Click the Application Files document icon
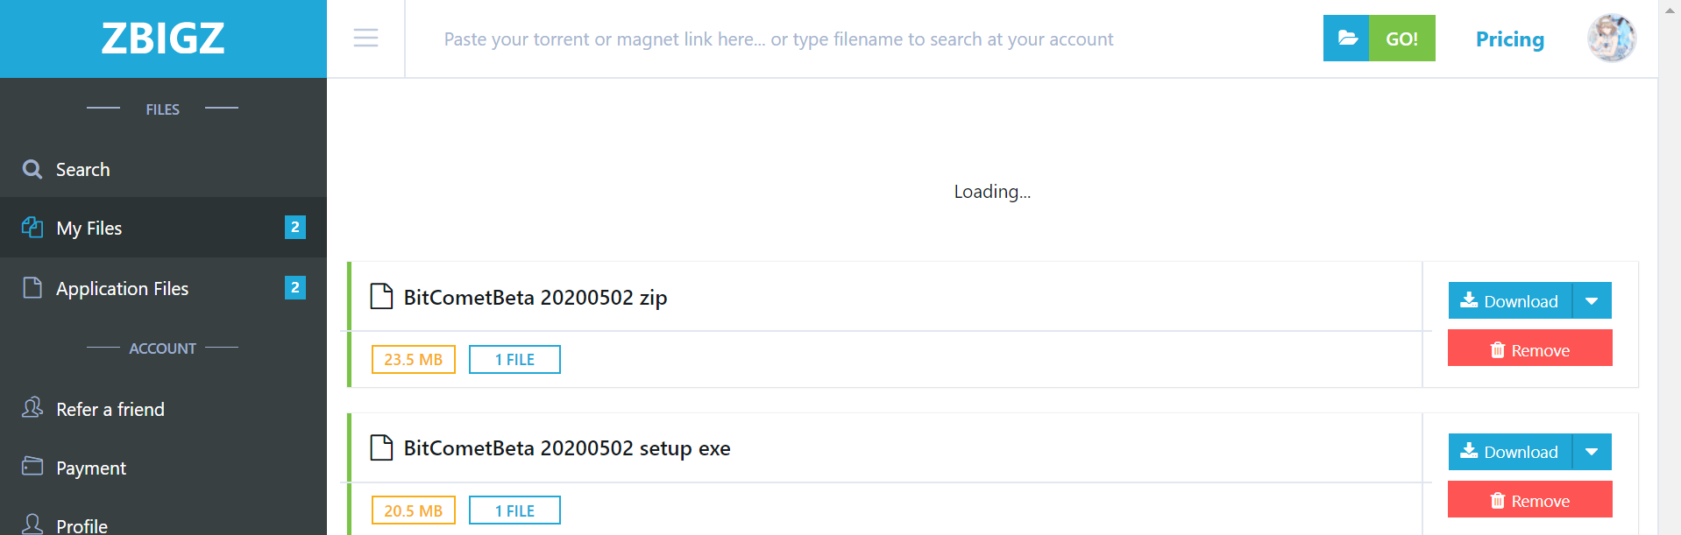This screenshot has height=535, width=1681. pyautogui.click(x=32, y=287)
